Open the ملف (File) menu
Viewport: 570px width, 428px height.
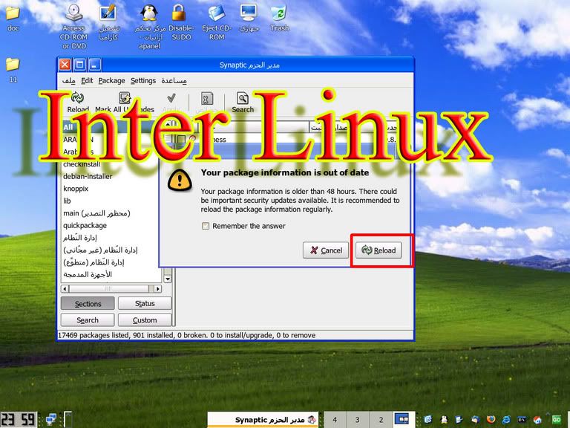click(x=69, y=80)
